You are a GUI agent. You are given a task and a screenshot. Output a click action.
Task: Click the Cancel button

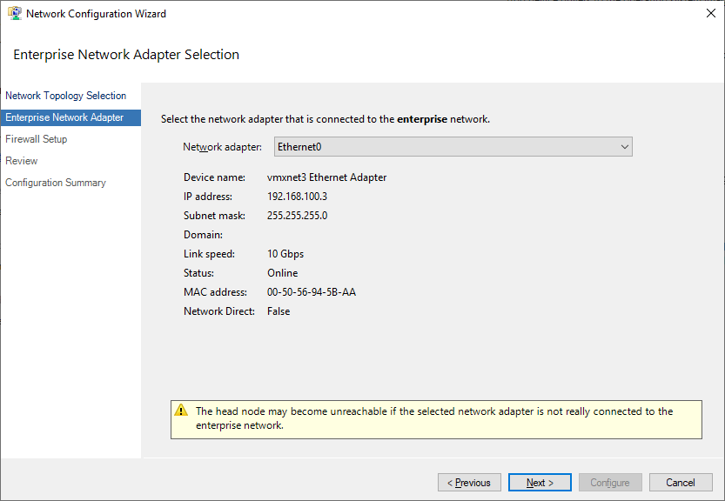click(681, 482)
